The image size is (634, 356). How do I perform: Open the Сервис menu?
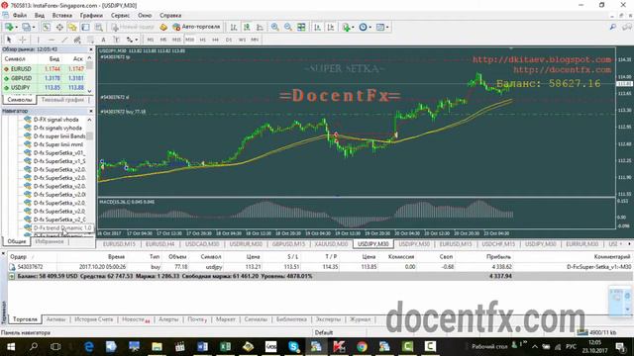[x=120, y=16]
